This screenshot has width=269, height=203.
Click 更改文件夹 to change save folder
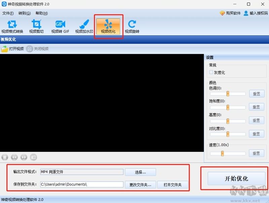141,184
